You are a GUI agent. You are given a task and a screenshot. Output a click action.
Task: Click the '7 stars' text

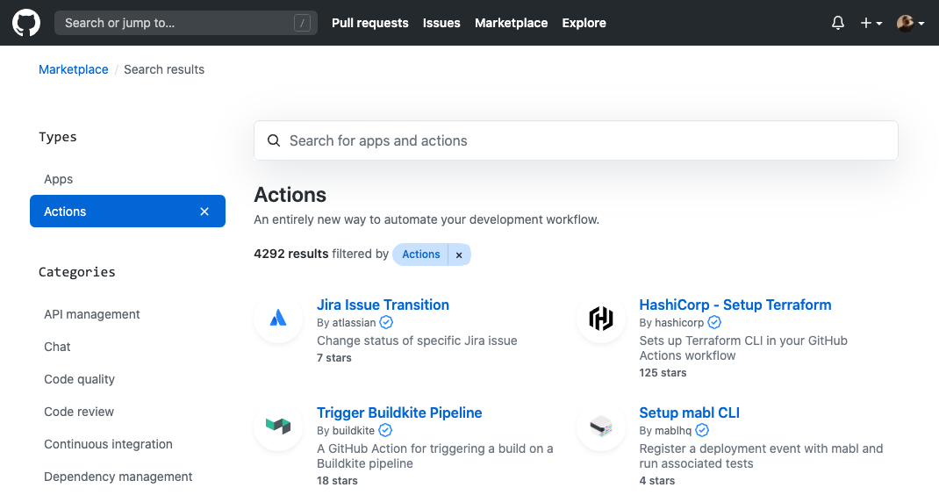pos(334,357)
